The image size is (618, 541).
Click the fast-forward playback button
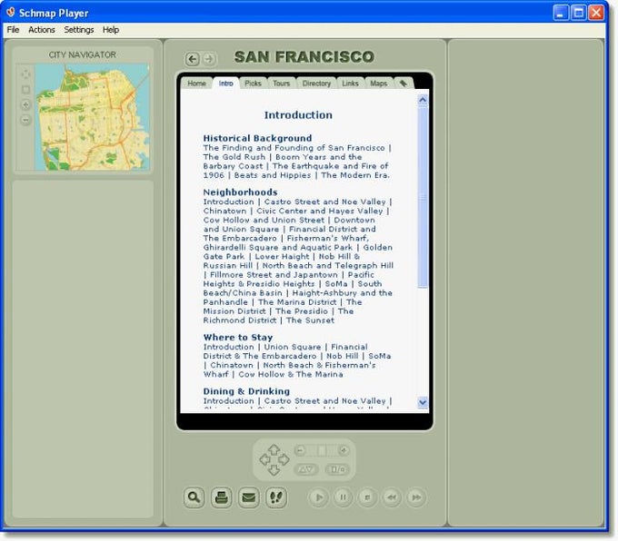click(416, 497)
